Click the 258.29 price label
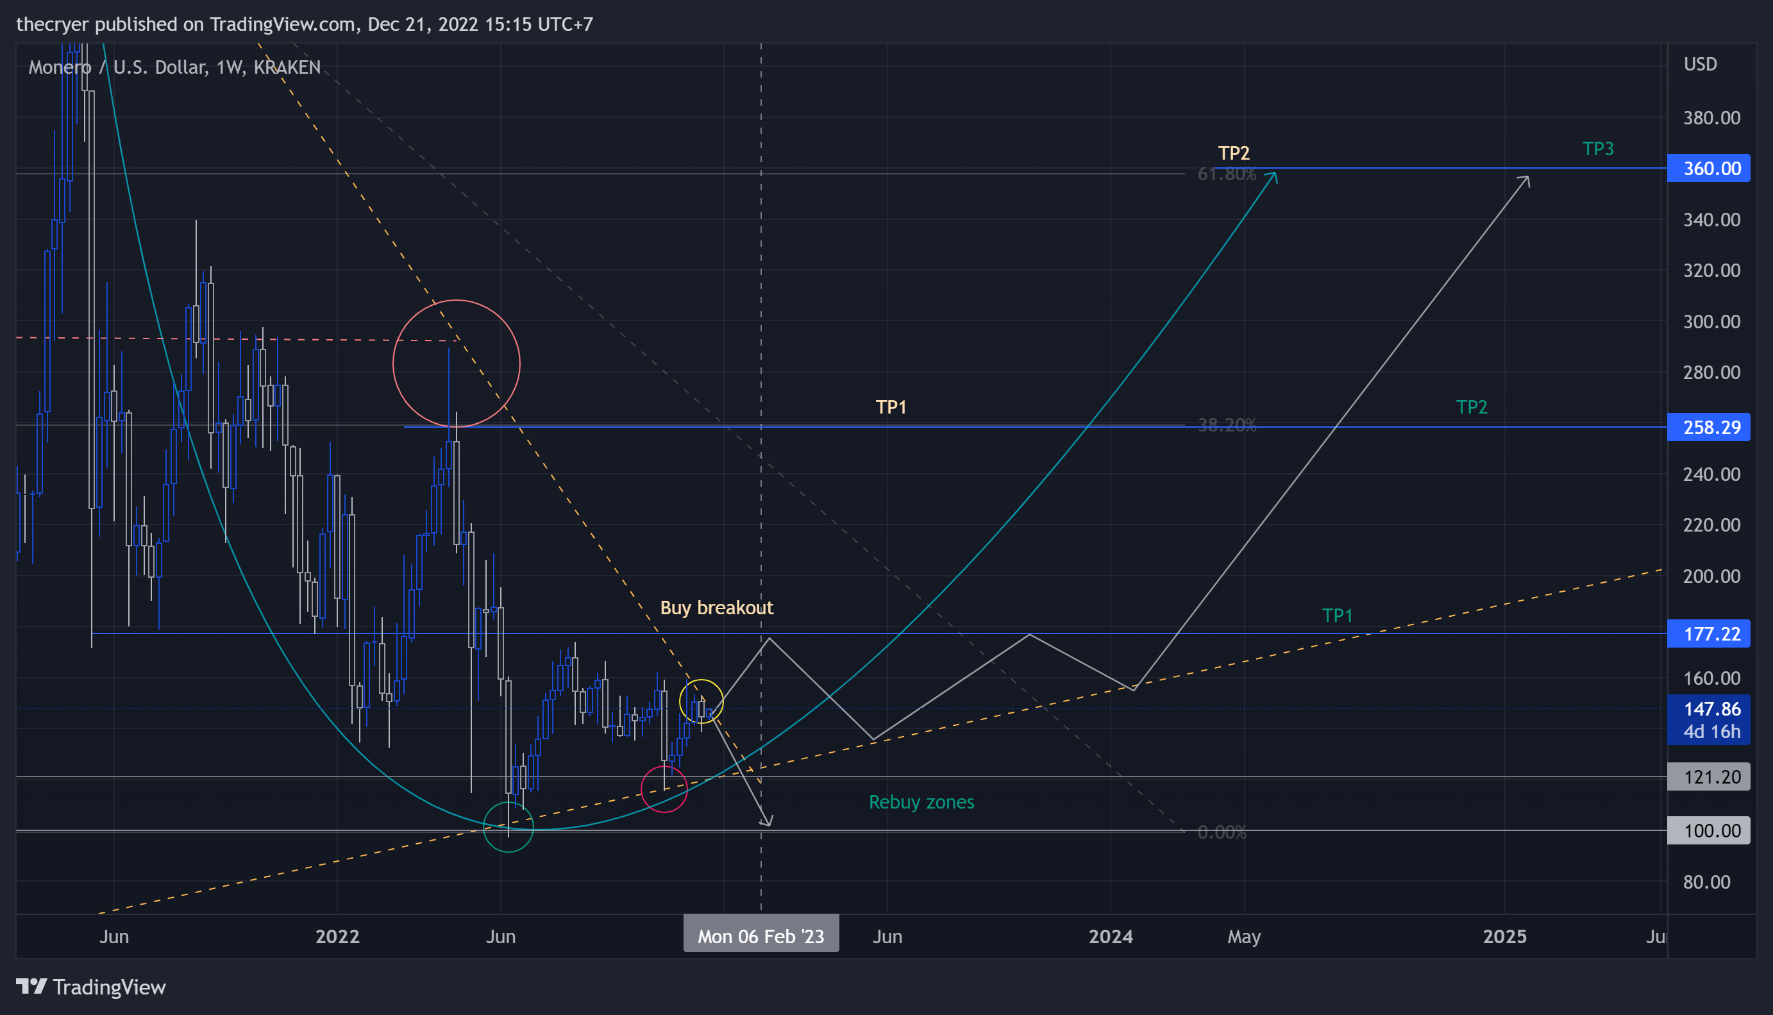 (1708, 427)
